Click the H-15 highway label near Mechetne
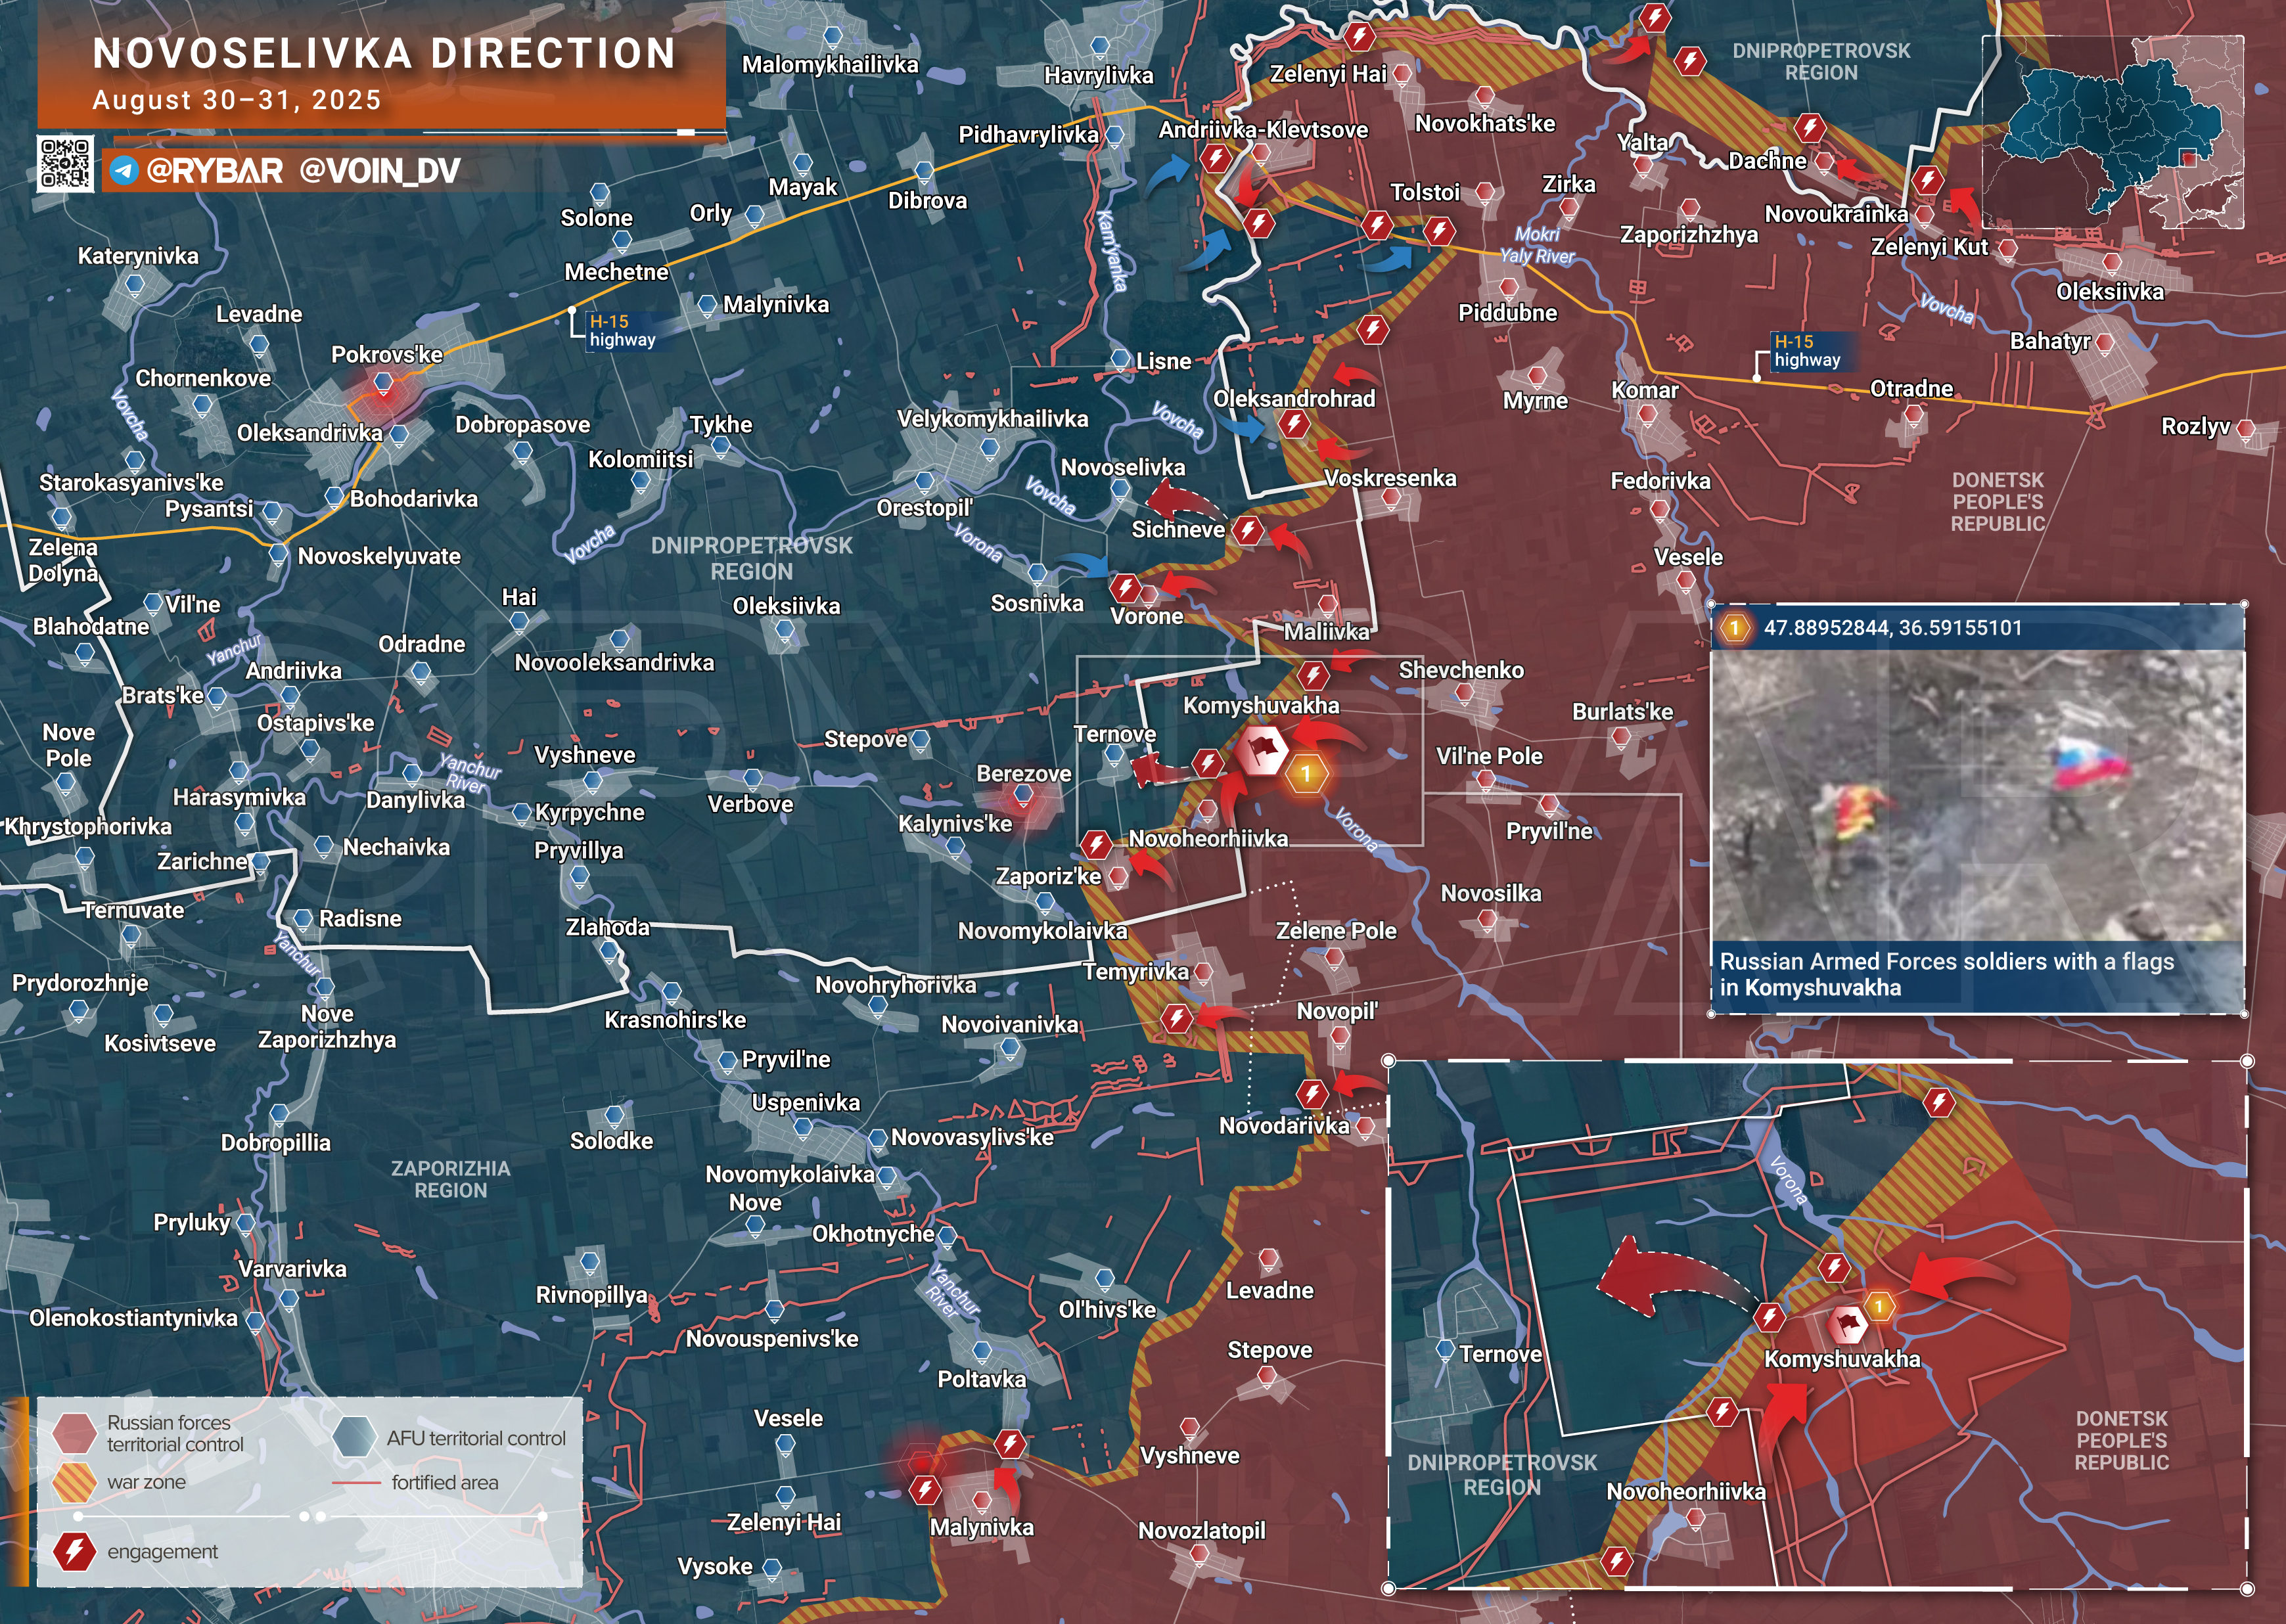 (x=622, y=330)
